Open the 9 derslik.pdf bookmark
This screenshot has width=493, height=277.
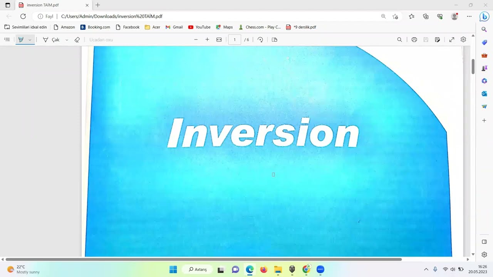[301, 27]
